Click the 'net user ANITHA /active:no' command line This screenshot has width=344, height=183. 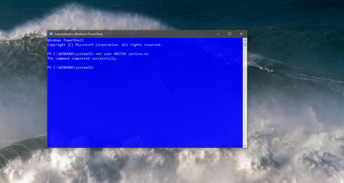pos(122,54)
